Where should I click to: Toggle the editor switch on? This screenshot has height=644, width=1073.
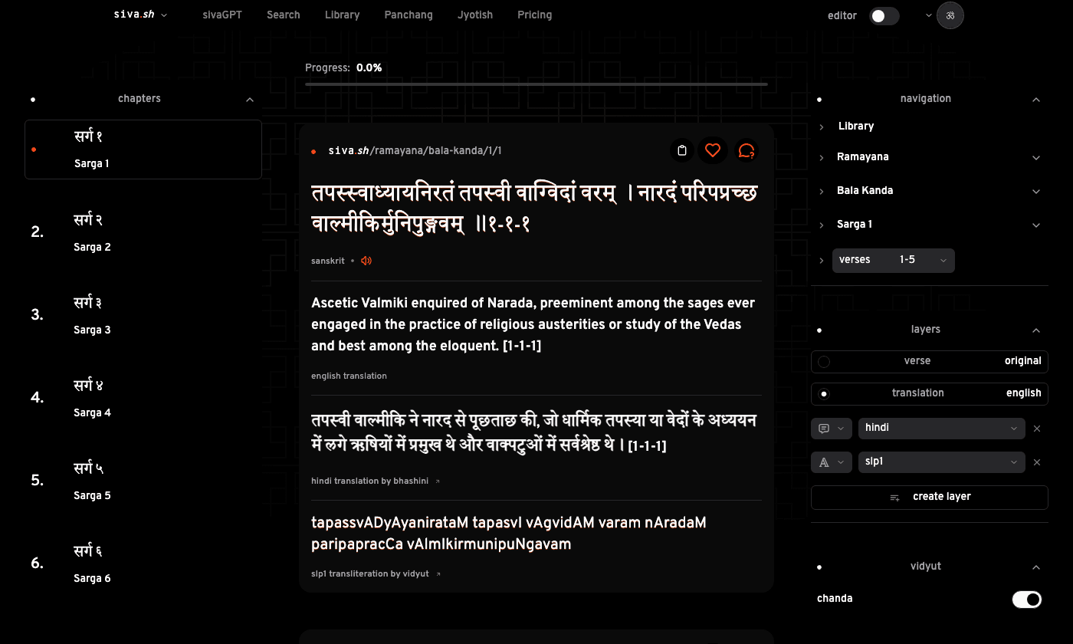click(x=884, y=15)
